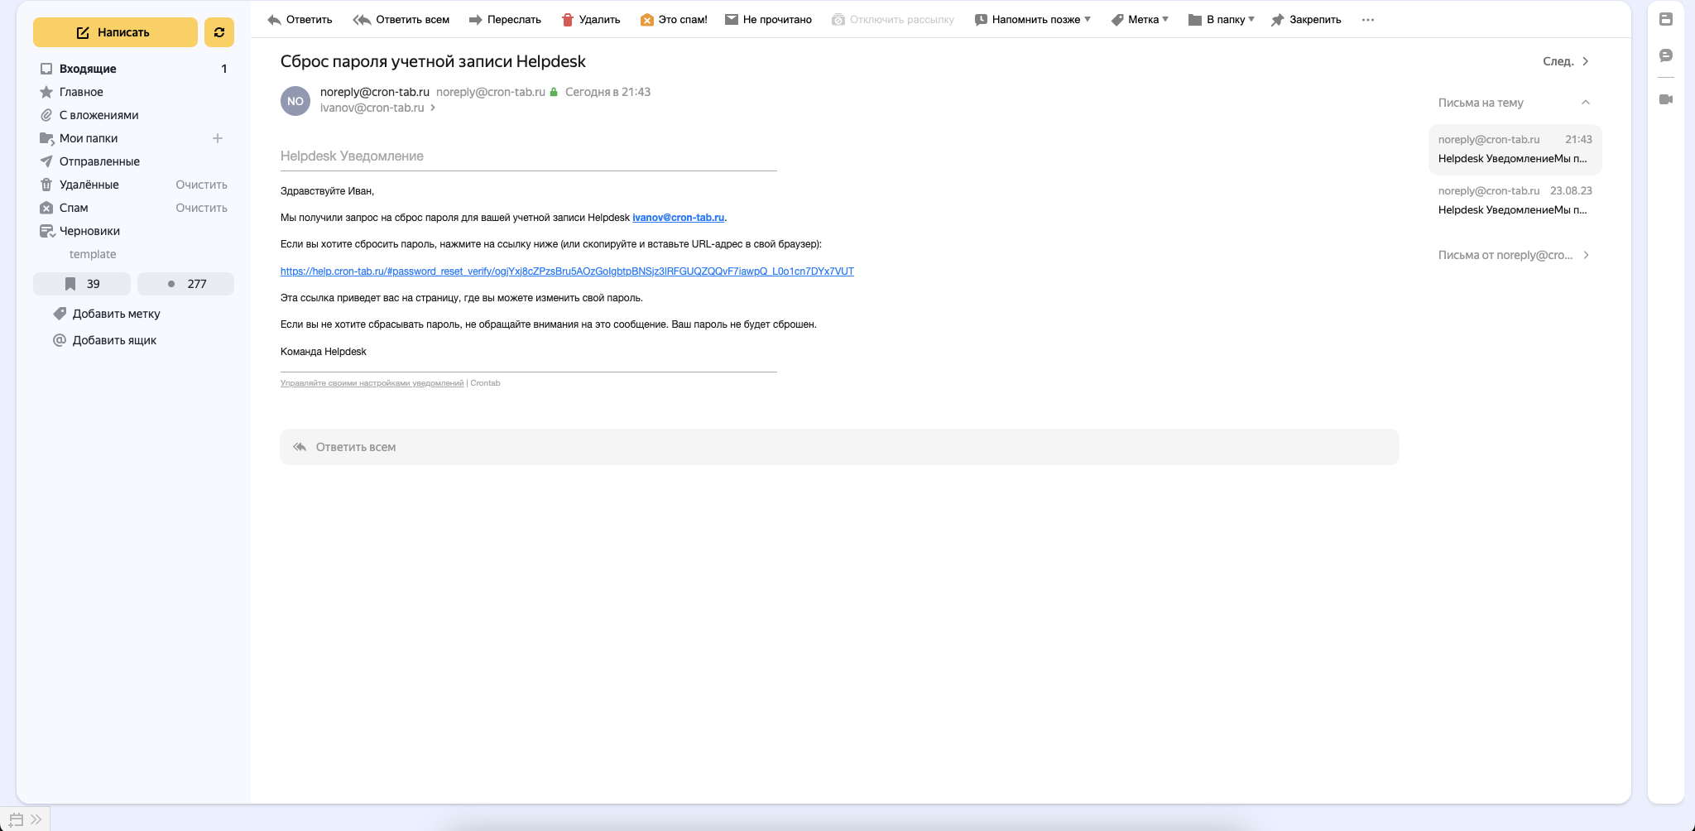
Task: Toggle bookmarked messages filter showing 39
Action: 82,284
